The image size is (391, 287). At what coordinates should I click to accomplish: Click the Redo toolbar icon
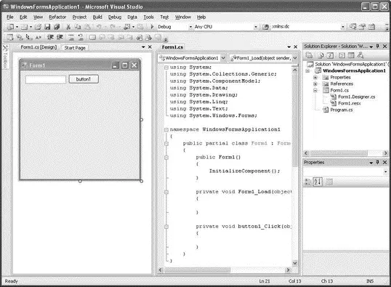point(113,27)
